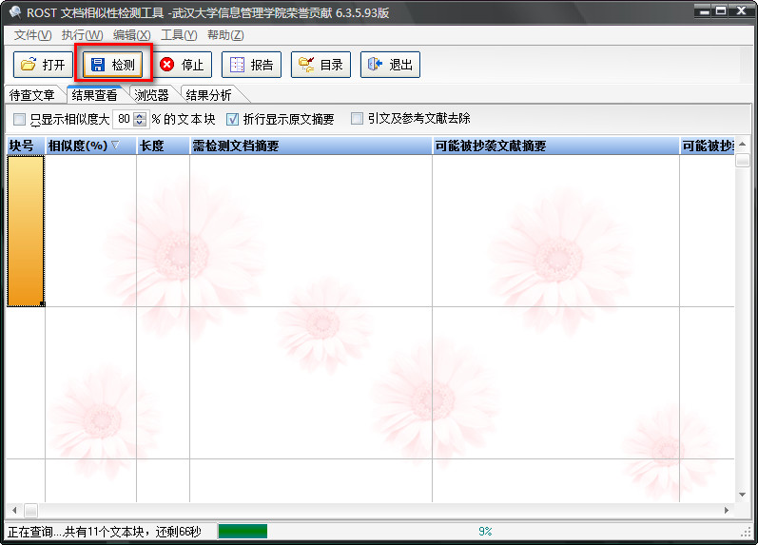Open the 工具(Y) menu
The width and height of the screenshot is (758, 545).
[179, 35]
